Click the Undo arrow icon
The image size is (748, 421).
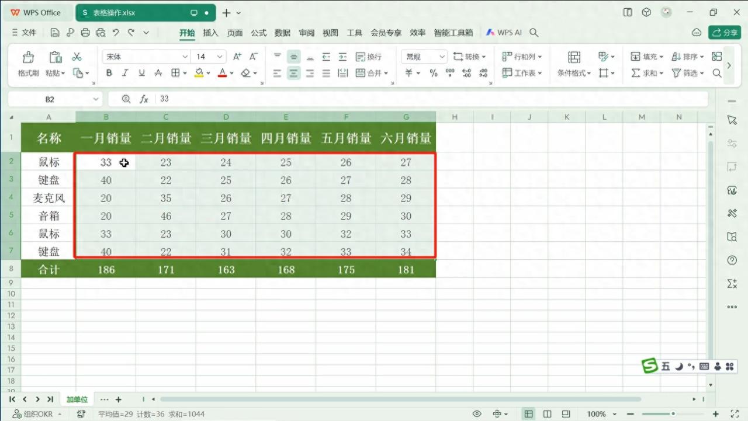[x=116, y=33]
